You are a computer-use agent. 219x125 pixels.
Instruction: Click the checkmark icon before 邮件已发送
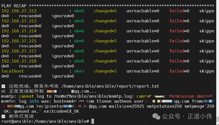(3, 116)
